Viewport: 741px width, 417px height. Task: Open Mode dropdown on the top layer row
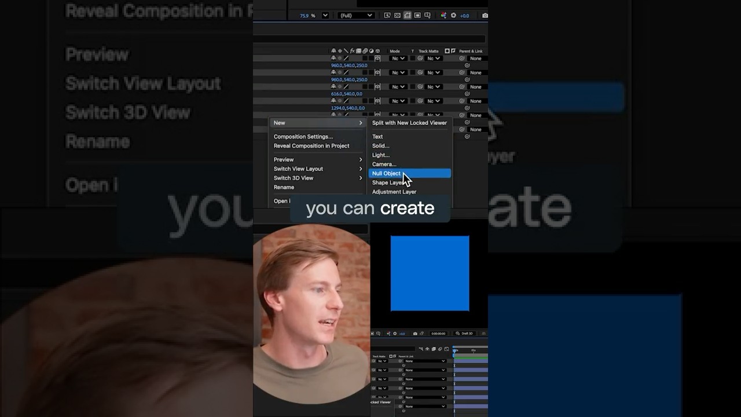[x=398, y=58]
